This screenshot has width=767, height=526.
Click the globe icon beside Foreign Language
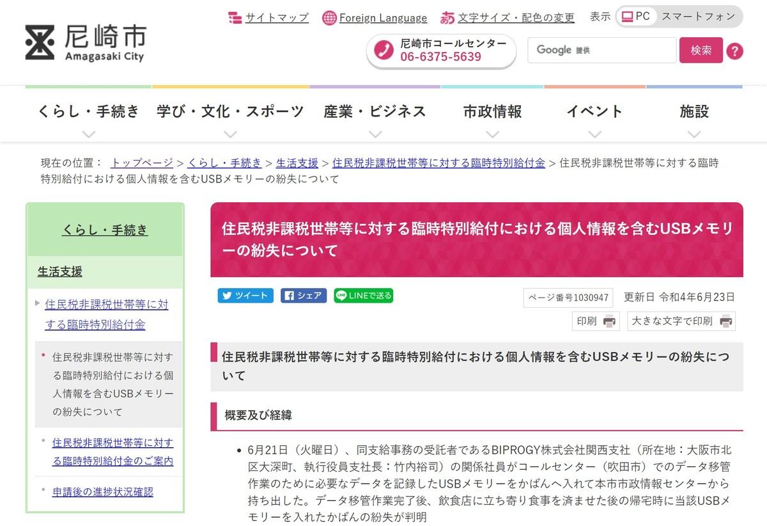pos(329,17)
